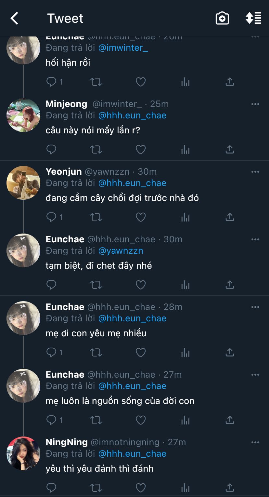The image size is (269, 497).
Task: Reply to Minjeong's tweet
Action: 51,149
